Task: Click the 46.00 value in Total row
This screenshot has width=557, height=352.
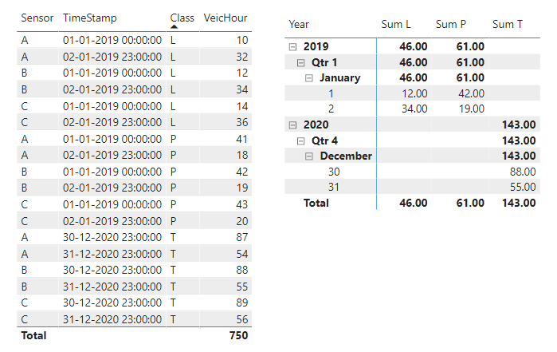Action: point(413,203)
